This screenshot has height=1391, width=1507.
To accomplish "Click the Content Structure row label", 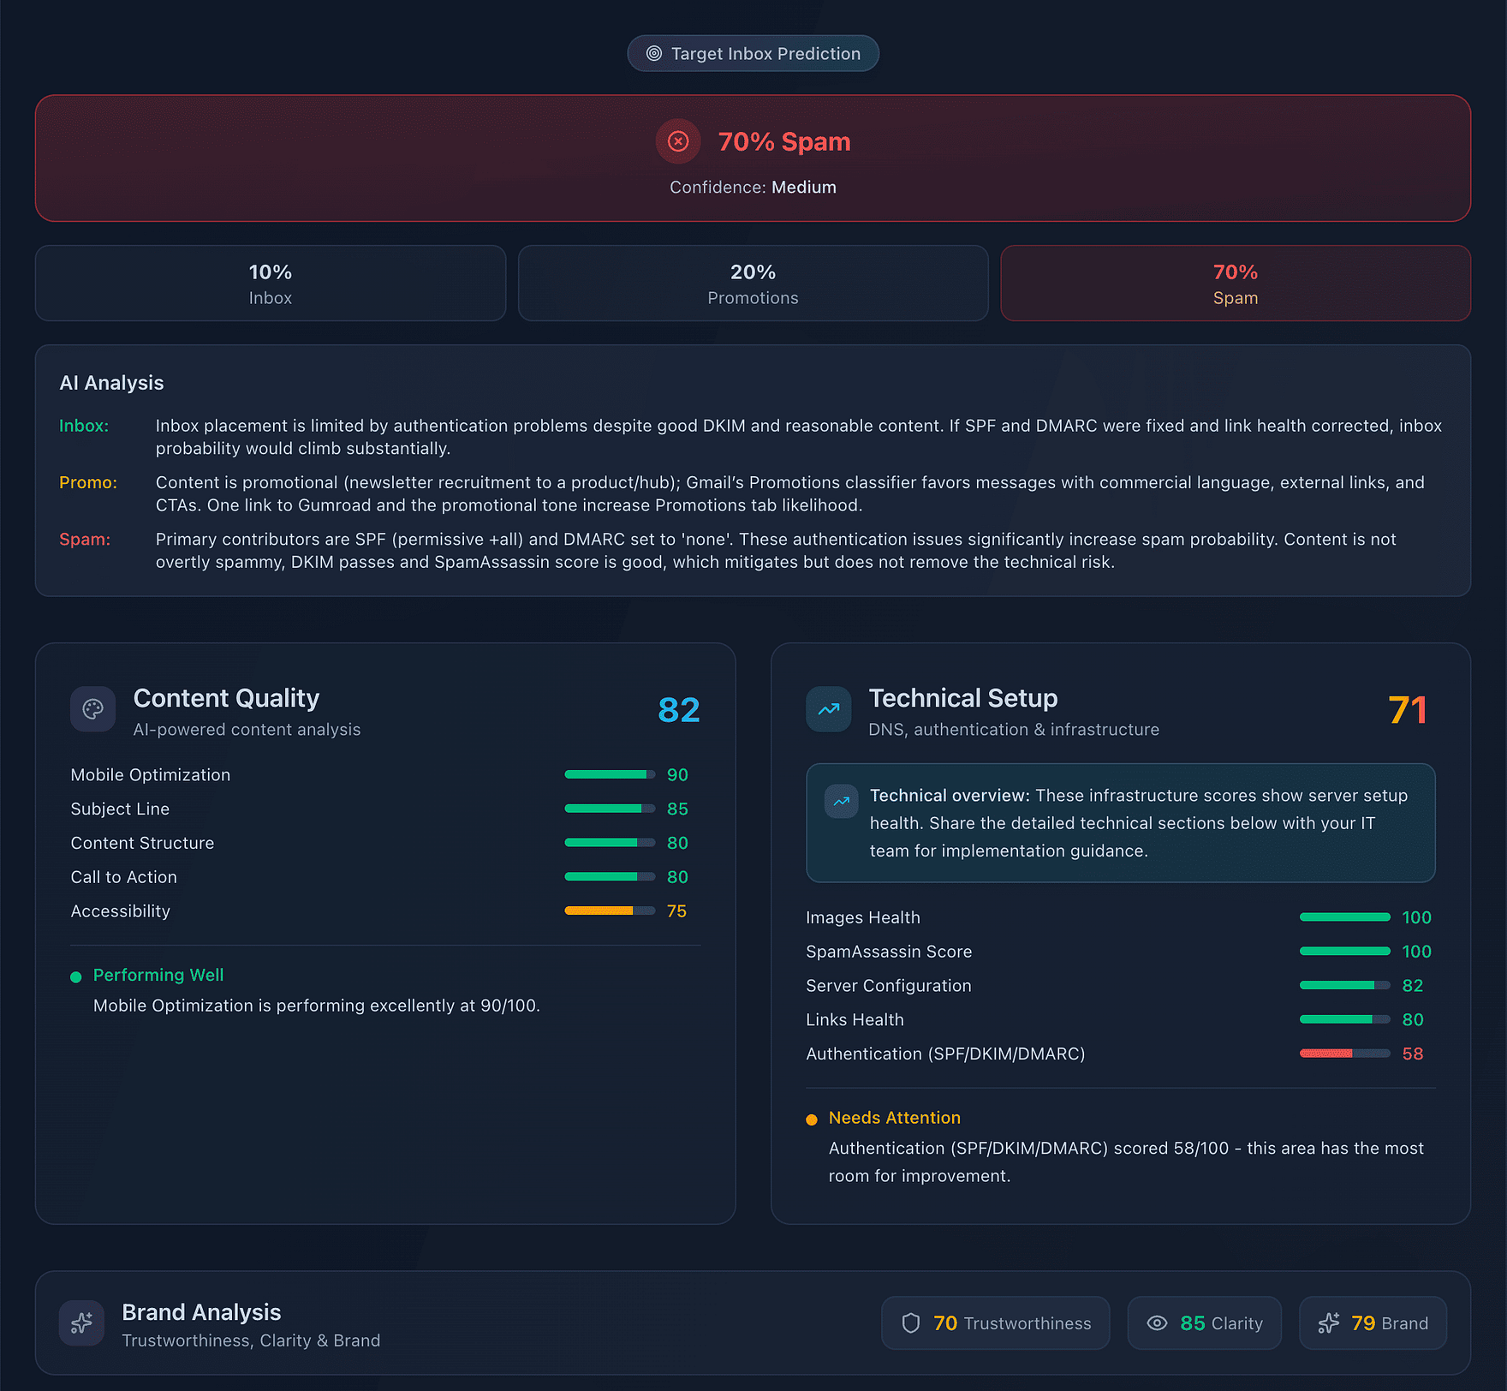I will (x=142, y=843).
